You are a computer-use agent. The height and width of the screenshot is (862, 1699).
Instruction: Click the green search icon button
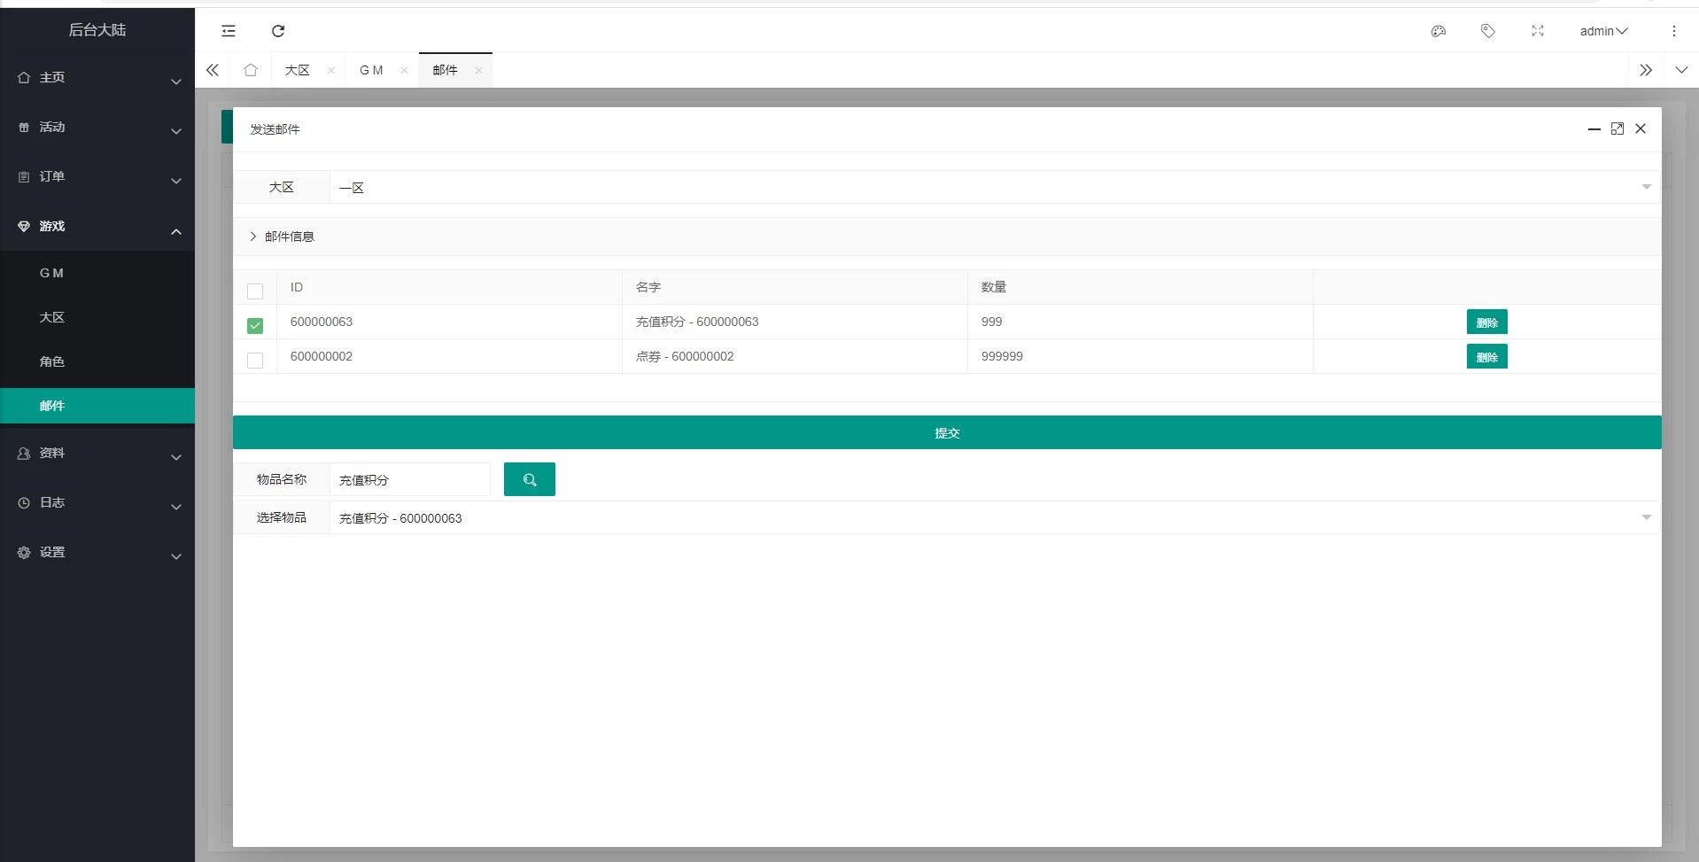529,479
